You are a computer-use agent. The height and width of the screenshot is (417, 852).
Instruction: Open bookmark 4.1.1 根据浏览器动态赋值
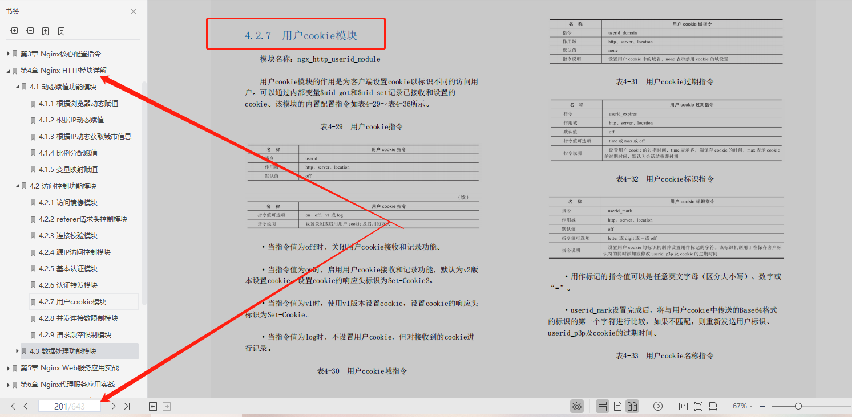78,103
